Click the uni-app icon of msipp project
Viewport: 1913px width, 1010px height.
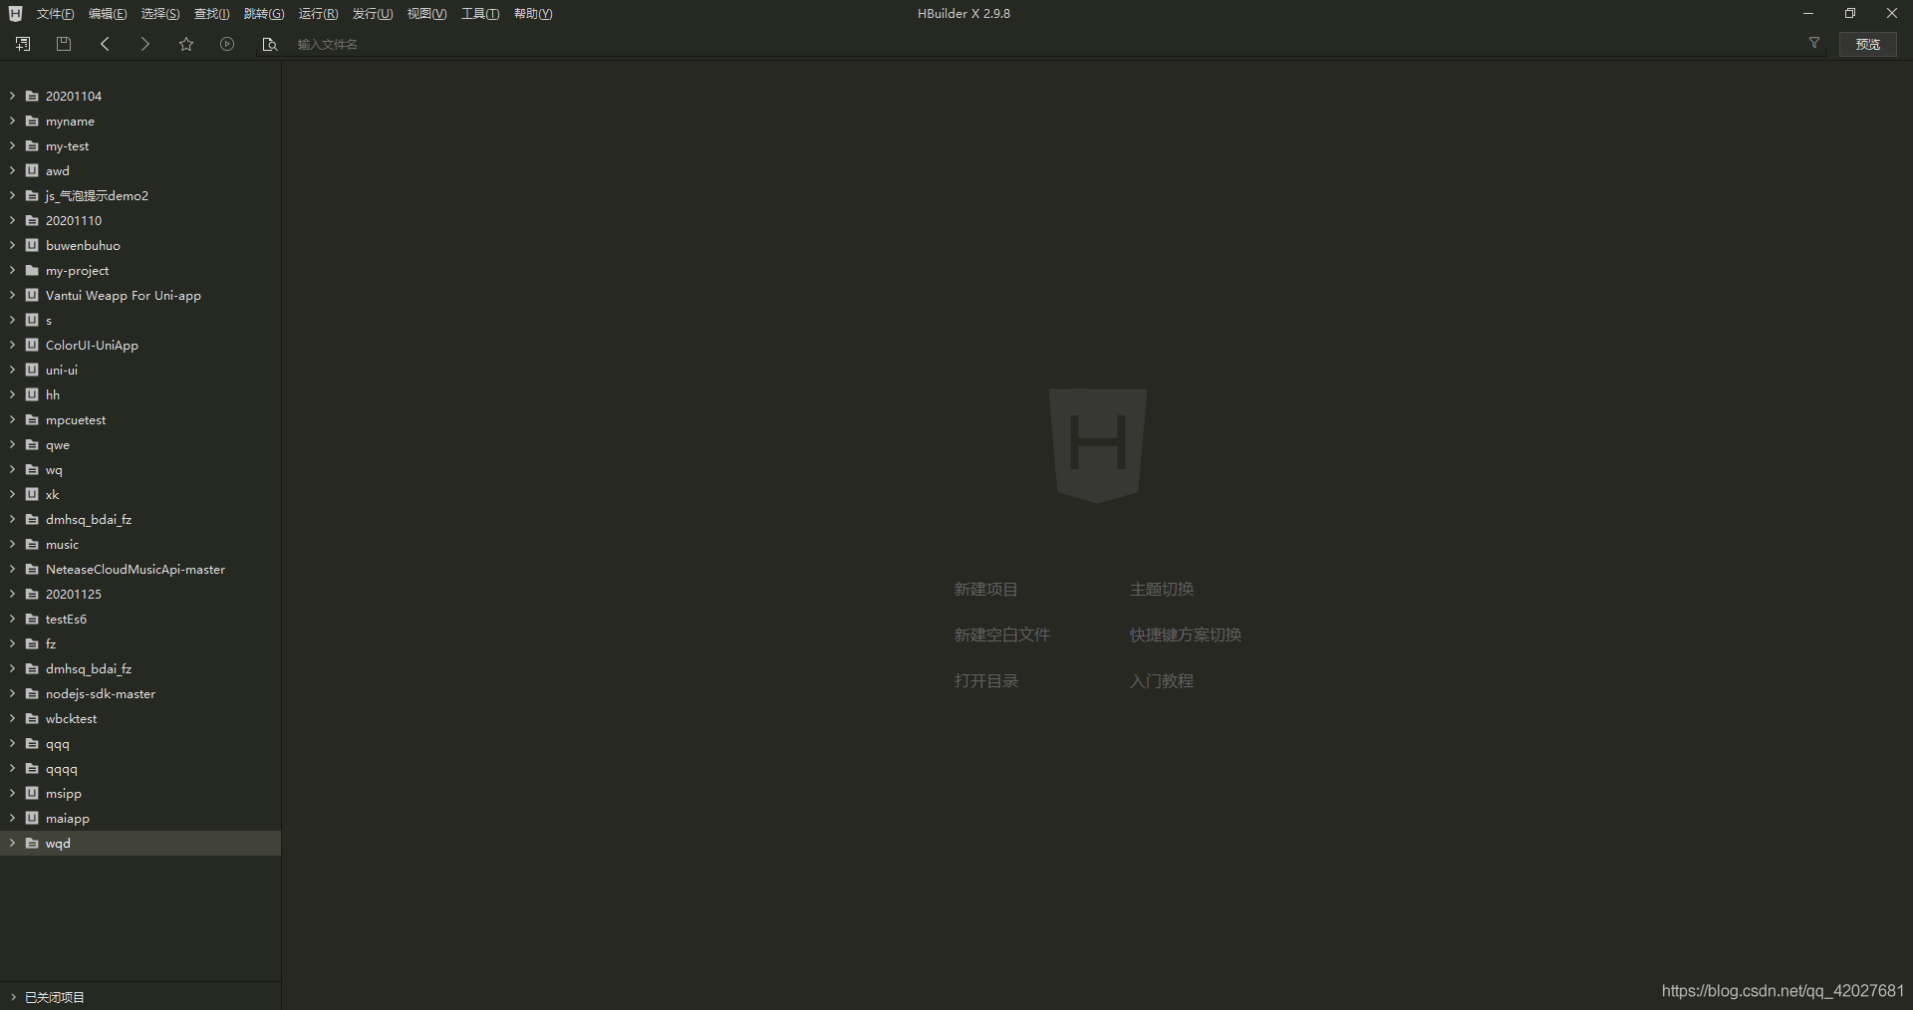coord(32,793)
